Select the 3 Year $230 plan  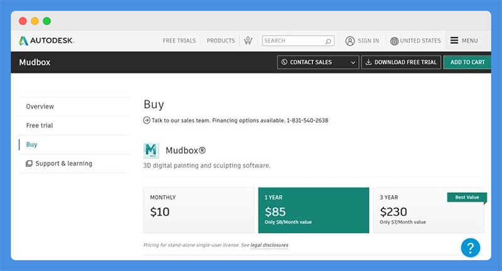click(x=429, y=210)
